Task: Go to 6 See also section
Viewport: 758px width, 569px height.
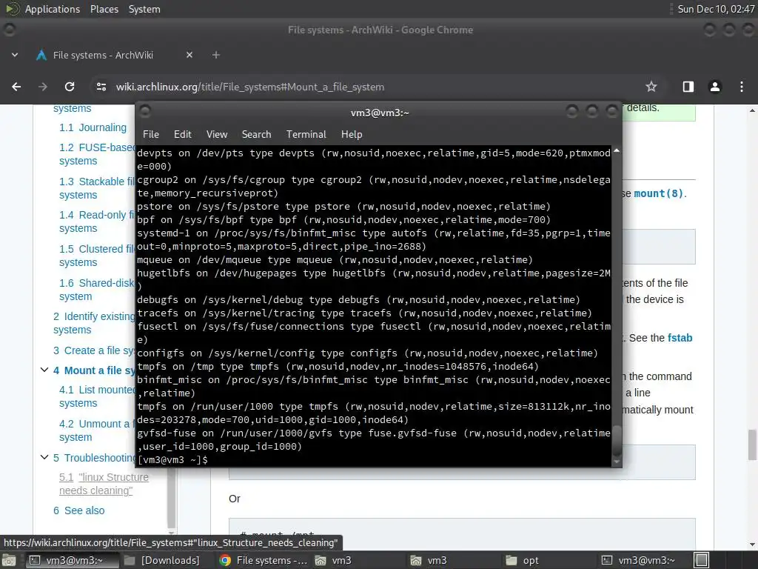Action: tap(78, 511)
